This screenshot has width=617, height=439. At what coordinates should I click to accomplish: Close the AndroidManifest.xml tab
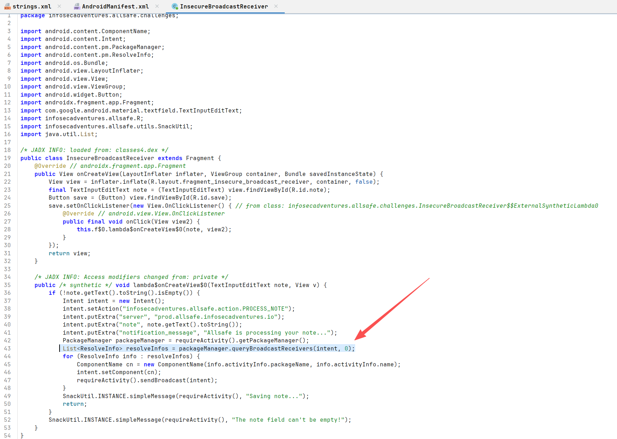pos(157,6)
